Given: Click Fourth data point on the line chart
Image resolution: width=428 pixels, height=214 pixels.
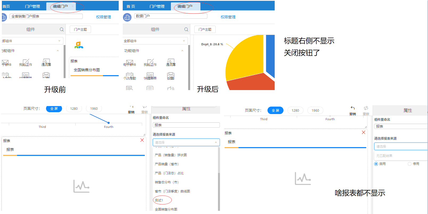Looking at the screenshot, I should click(109, 123).
